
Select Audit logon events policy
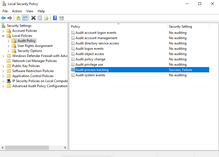pos(89,49)
